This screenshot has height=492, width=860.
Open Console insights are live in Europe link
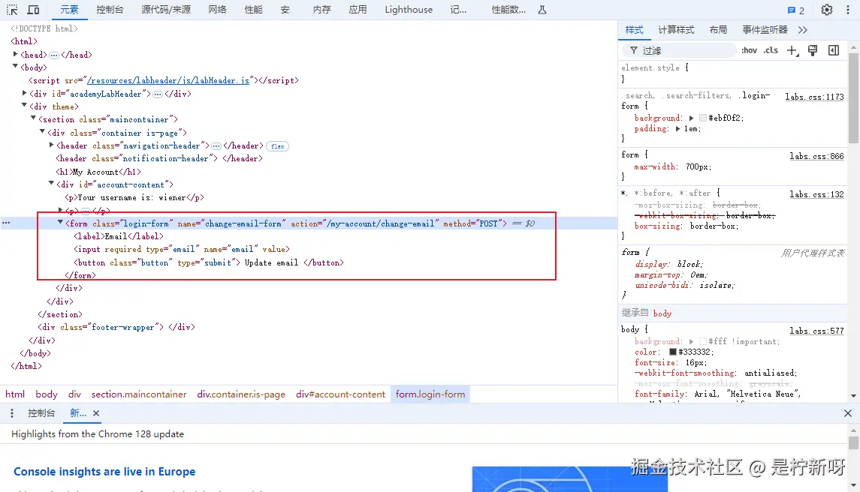104,472
